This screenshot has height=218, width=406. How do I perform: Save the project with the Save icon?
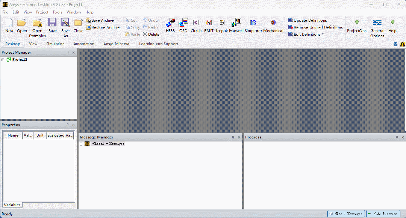click(52, 23)
